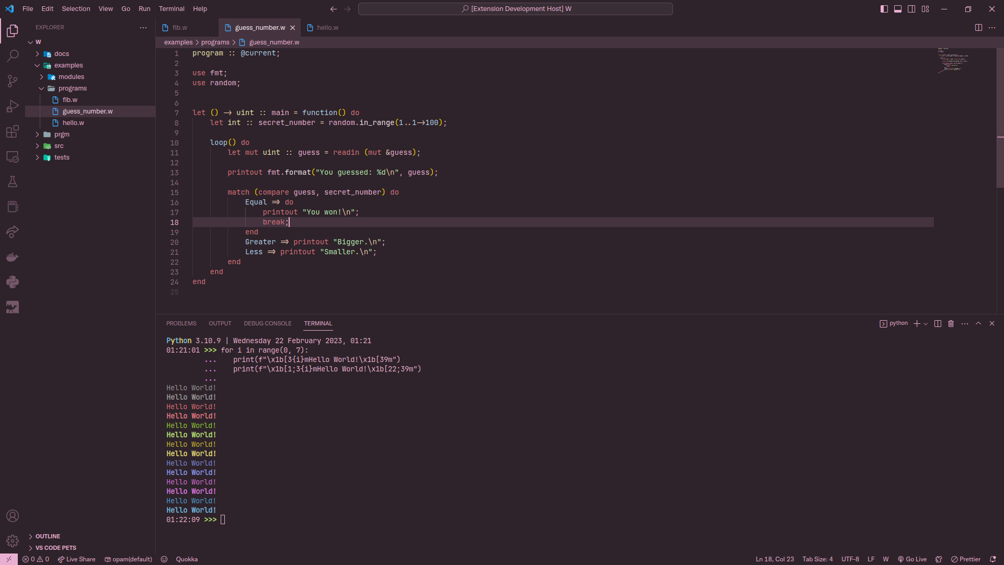
Task: Toggle secondary side bar visibility
Action: click(911, 9)
